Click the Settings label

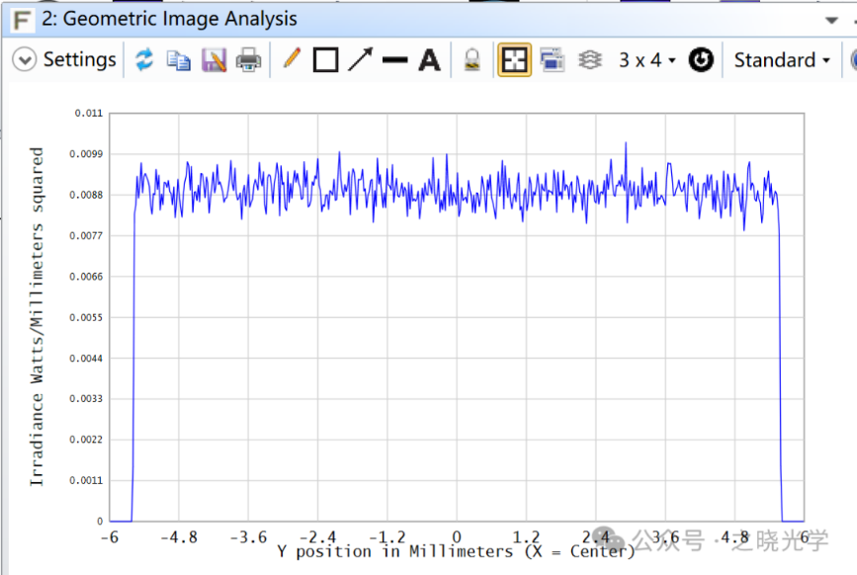[x=79, y=60]
